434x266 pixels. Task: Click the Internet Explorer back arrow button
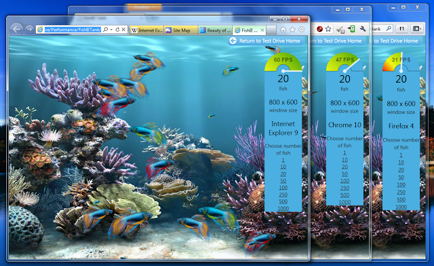click(x=16, y=29)
